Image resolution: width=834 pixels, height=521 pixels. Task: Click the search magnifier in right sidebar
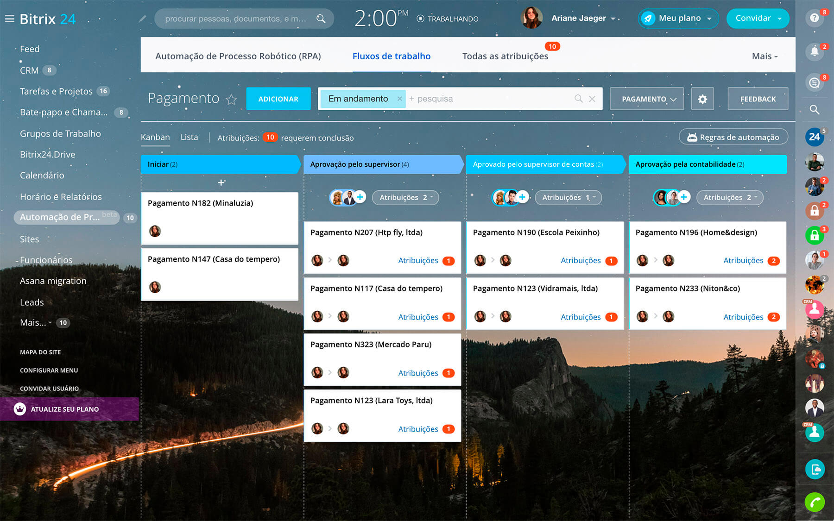814,110
